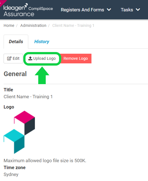
Task: Click the Time zone label
Action: 15,167
